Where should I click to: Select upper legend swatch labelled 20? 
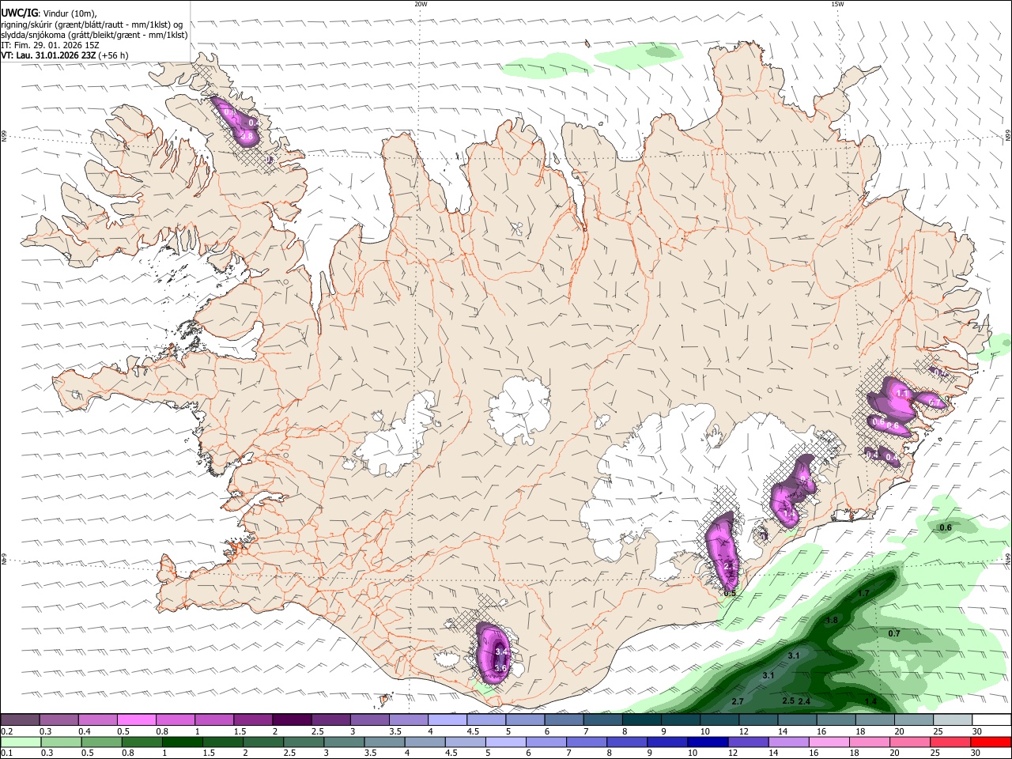[x=913, y=720]
